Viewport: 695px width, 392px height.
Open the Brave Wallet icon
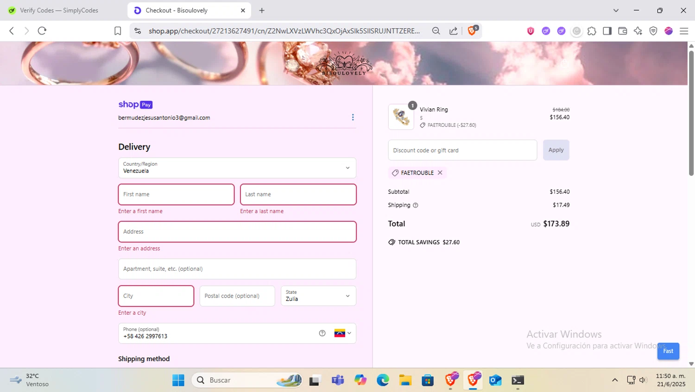pos(622,31)
